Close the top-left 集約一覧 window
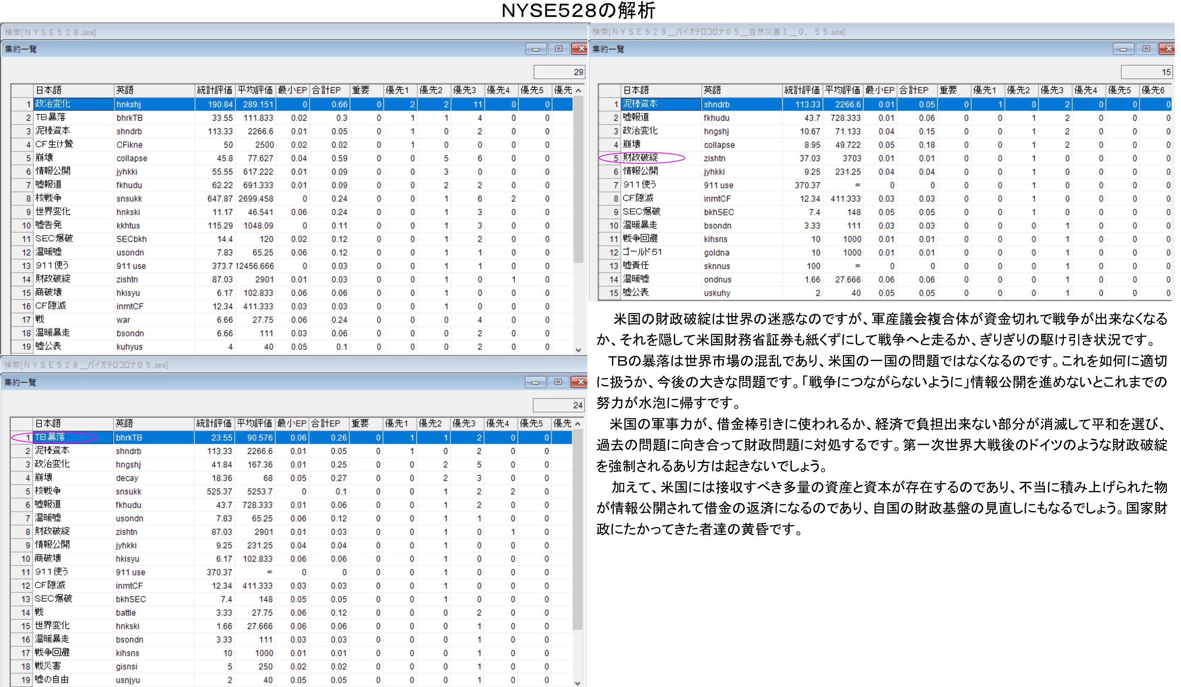This screenshot has width=1181, height=687. click(x=581, y=49)
